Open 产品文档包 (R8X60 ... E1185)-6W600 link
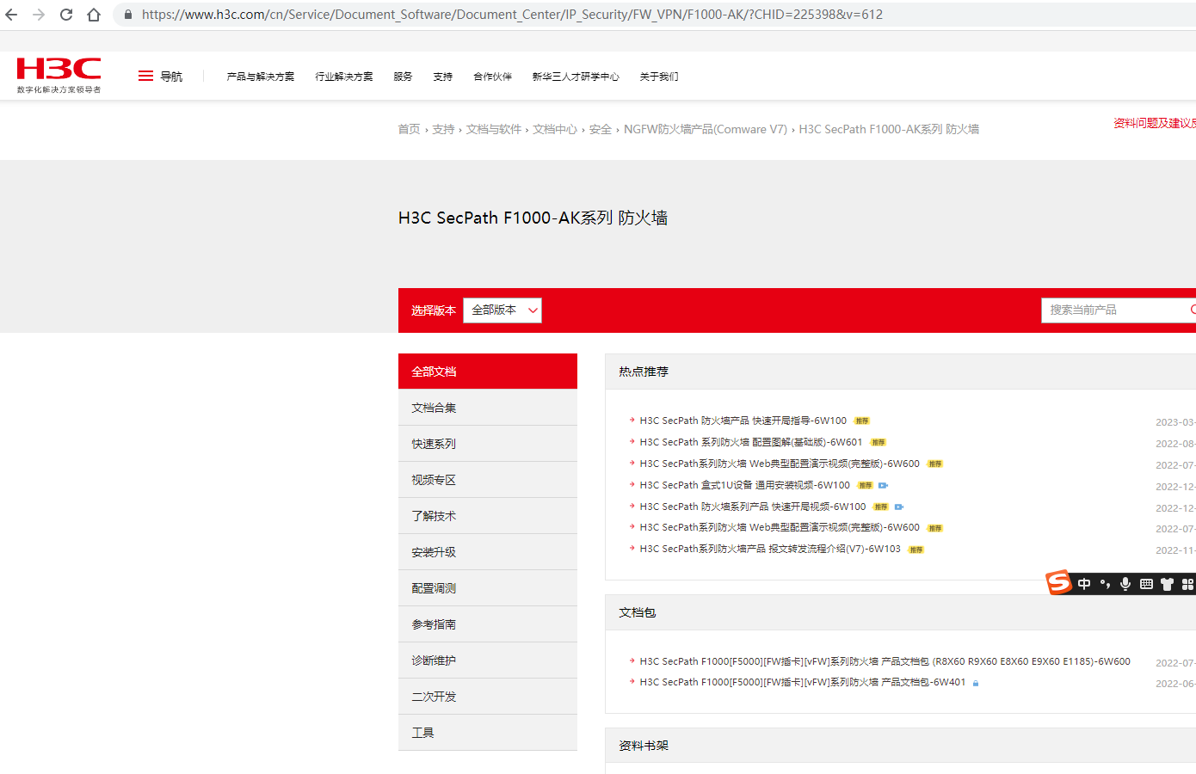Screen dimensions: 1196x774 pyautogui.click(x=885, y=661)
